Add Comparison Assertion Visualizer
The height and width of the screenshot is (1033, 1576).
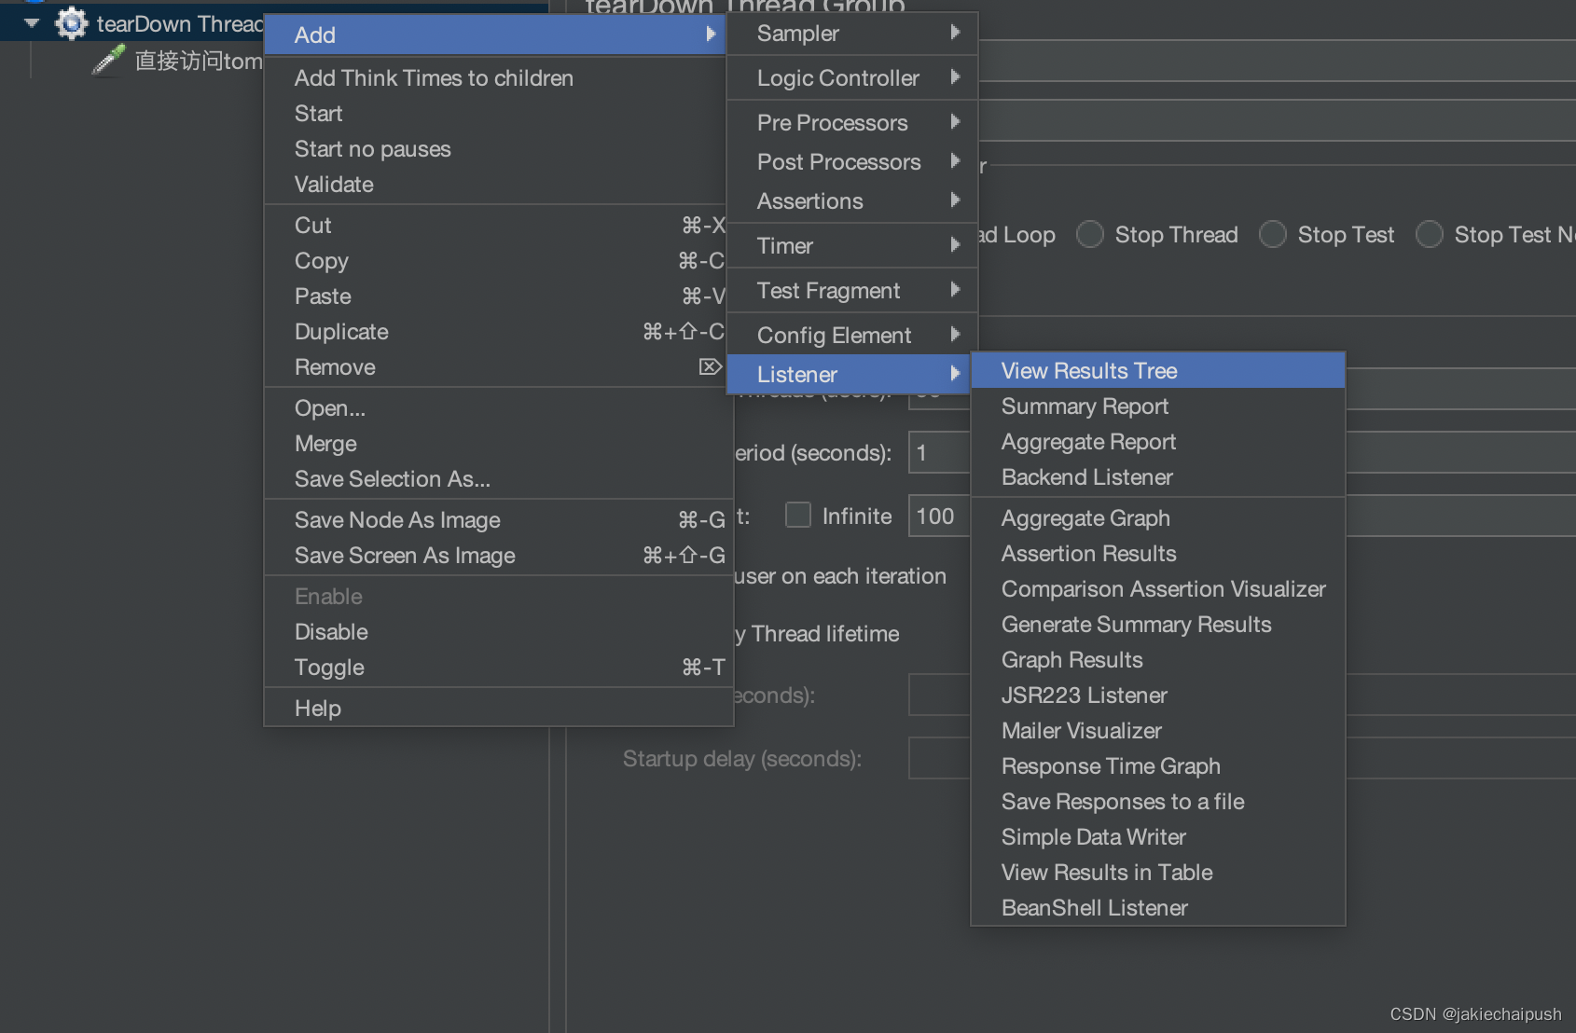[x=1158, y=589]
